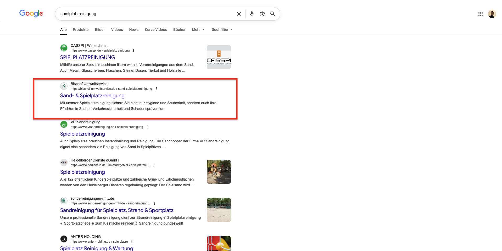
Task: Open Sandreinigung für Spielplatz, Strand & Sportplatz
Action: 117,210
